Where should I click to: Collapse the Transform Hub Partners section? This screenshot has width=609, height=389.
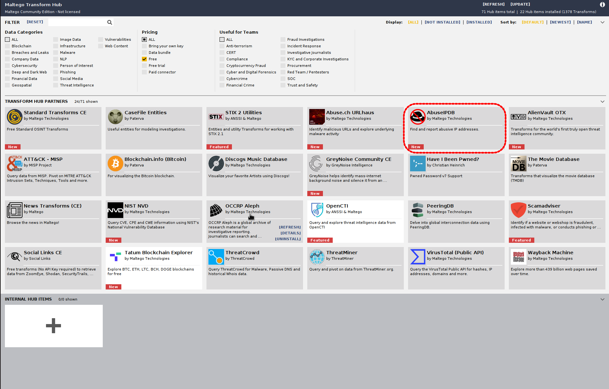[602, 101]
